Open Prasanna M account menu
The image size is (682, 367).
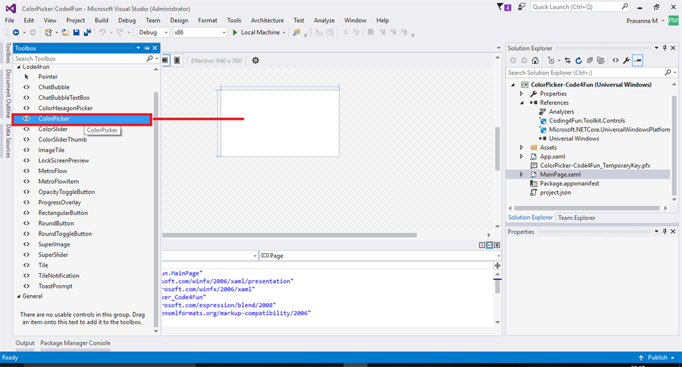coord(645,21)
